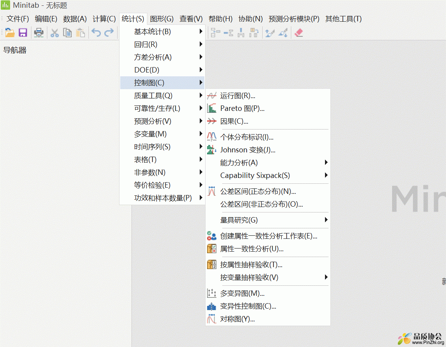The width and height of the screenshot is (446, 347).
Task: Click the Minitab app logo in title bar
Action: tap(5, 5)
